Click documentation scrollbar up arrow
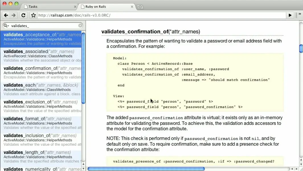 pyautogui.click(x=301, y=160)
